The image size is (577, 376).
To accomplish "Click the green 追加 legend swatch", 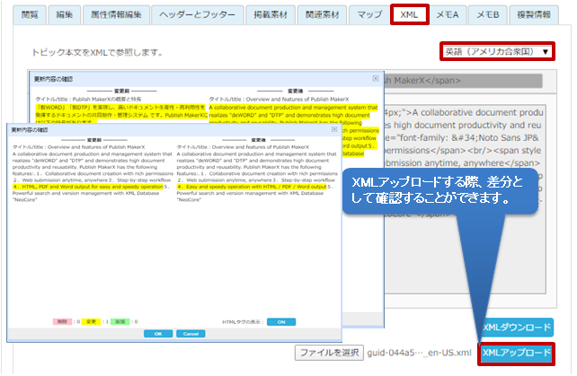I will pos(120,321).
